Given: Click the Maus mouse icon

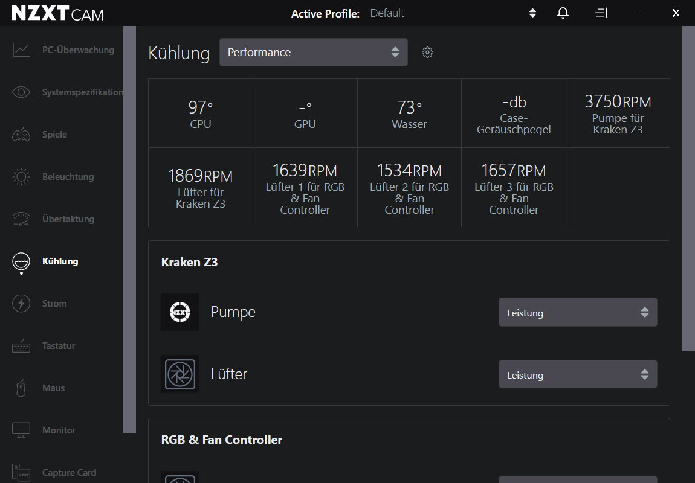Looking at the screenshot, I should pyautogui.click(x=21, y=388).
